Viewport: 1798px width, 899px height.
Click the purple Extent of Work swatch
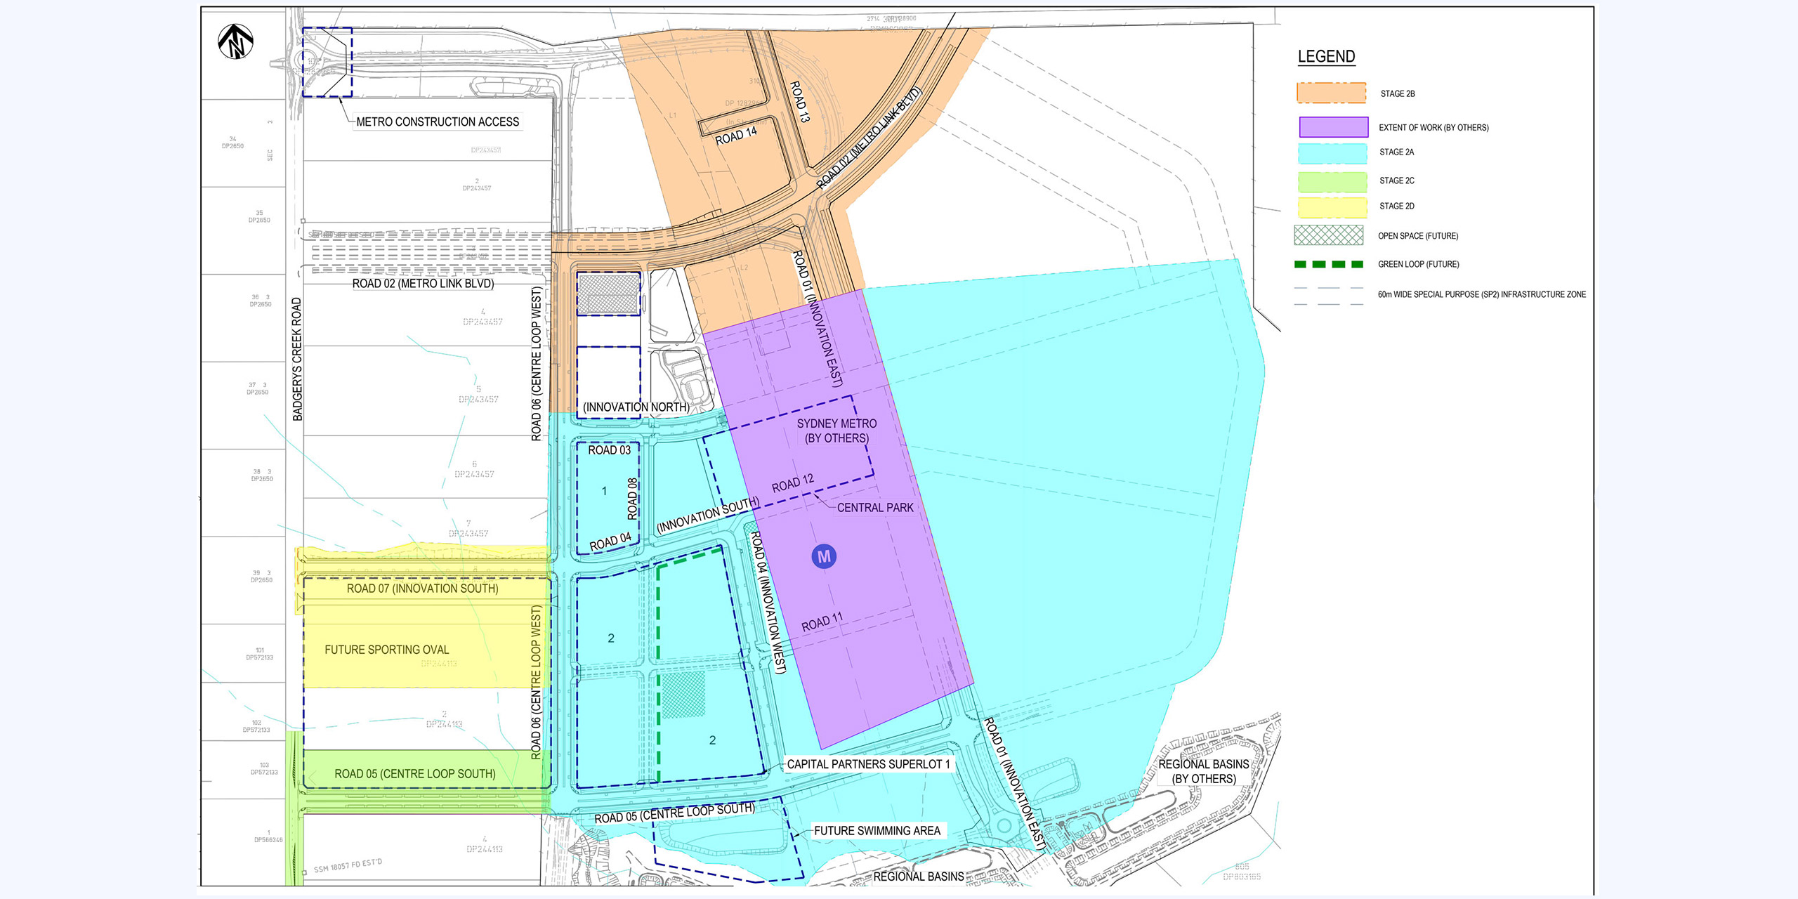1333,127
